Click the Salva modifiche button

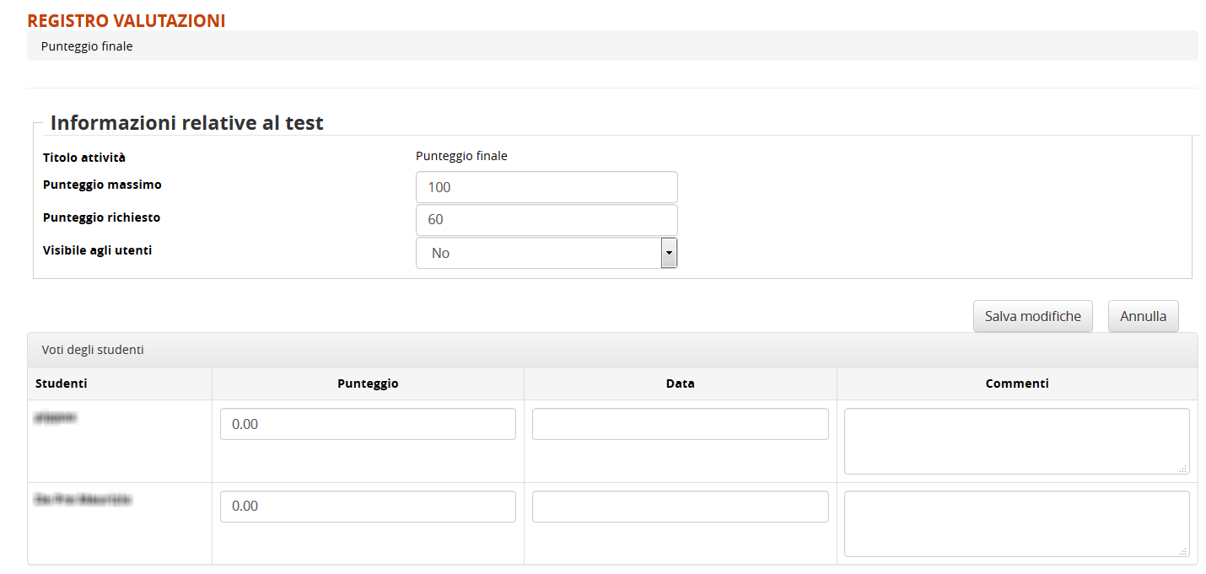(1032, 317)
